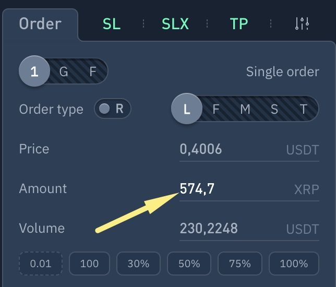The width and height of the screenshot is (336, 287).
Task: Switch to the SL tab
Action: [111, 23]
